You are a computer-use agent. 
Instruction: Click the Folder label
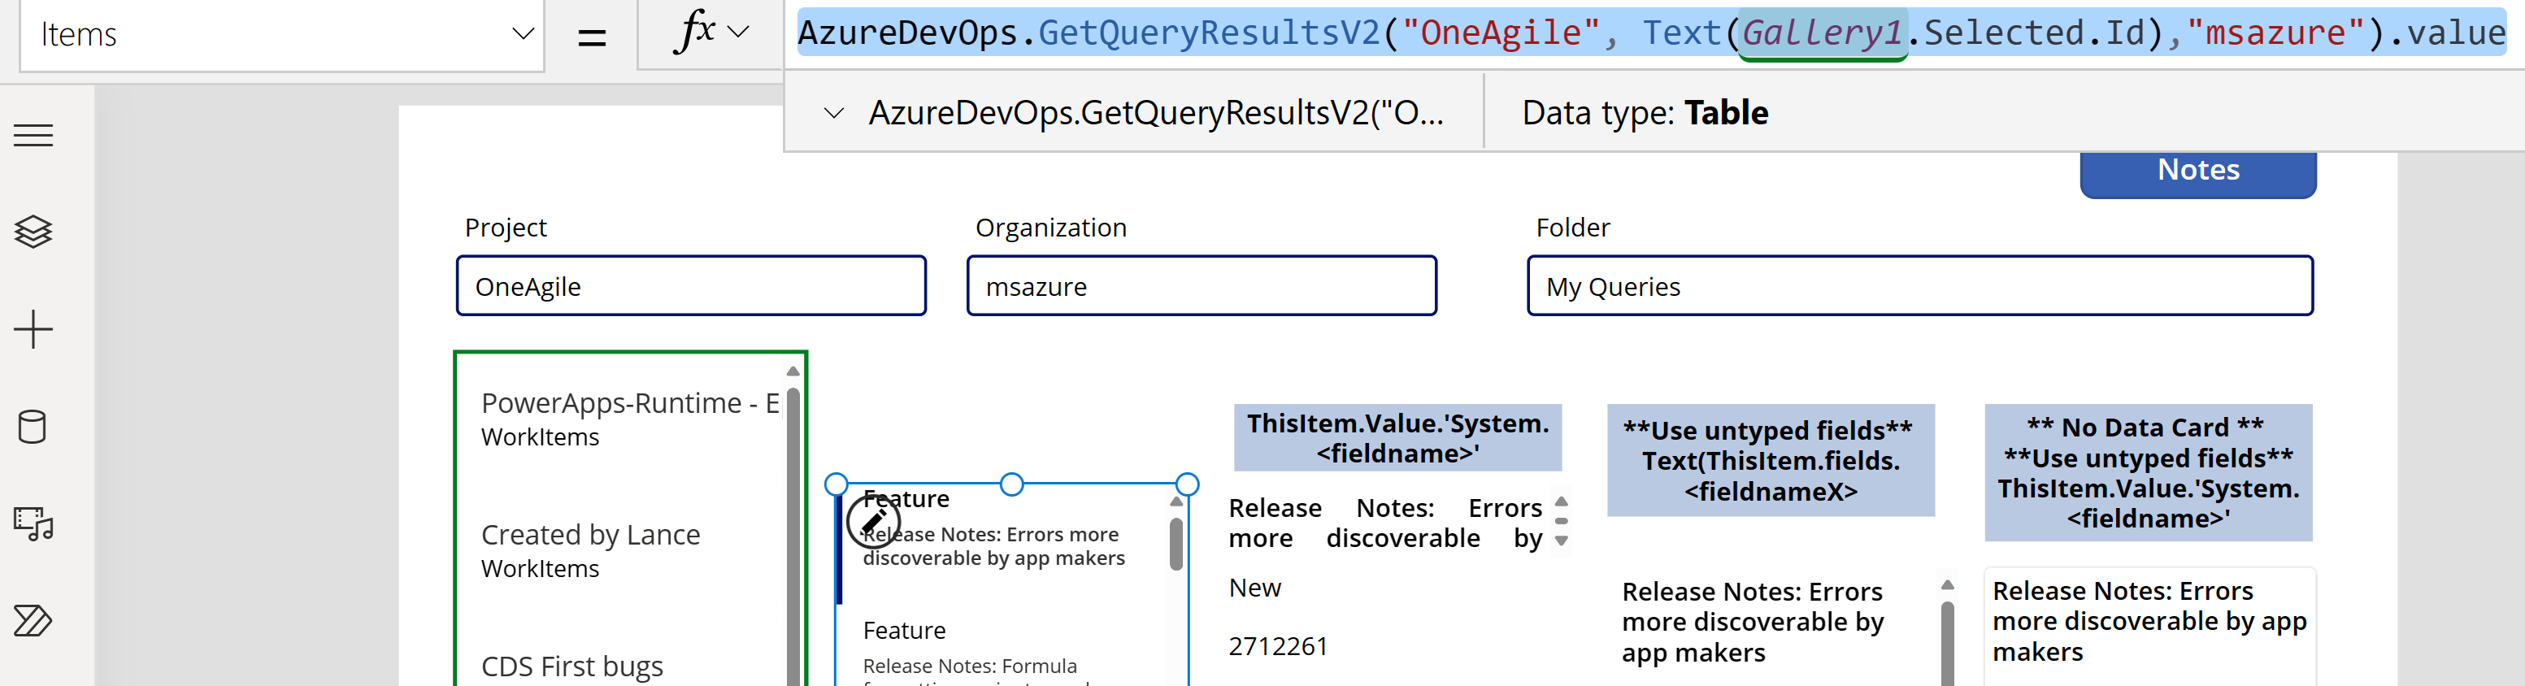(1572, 228)
